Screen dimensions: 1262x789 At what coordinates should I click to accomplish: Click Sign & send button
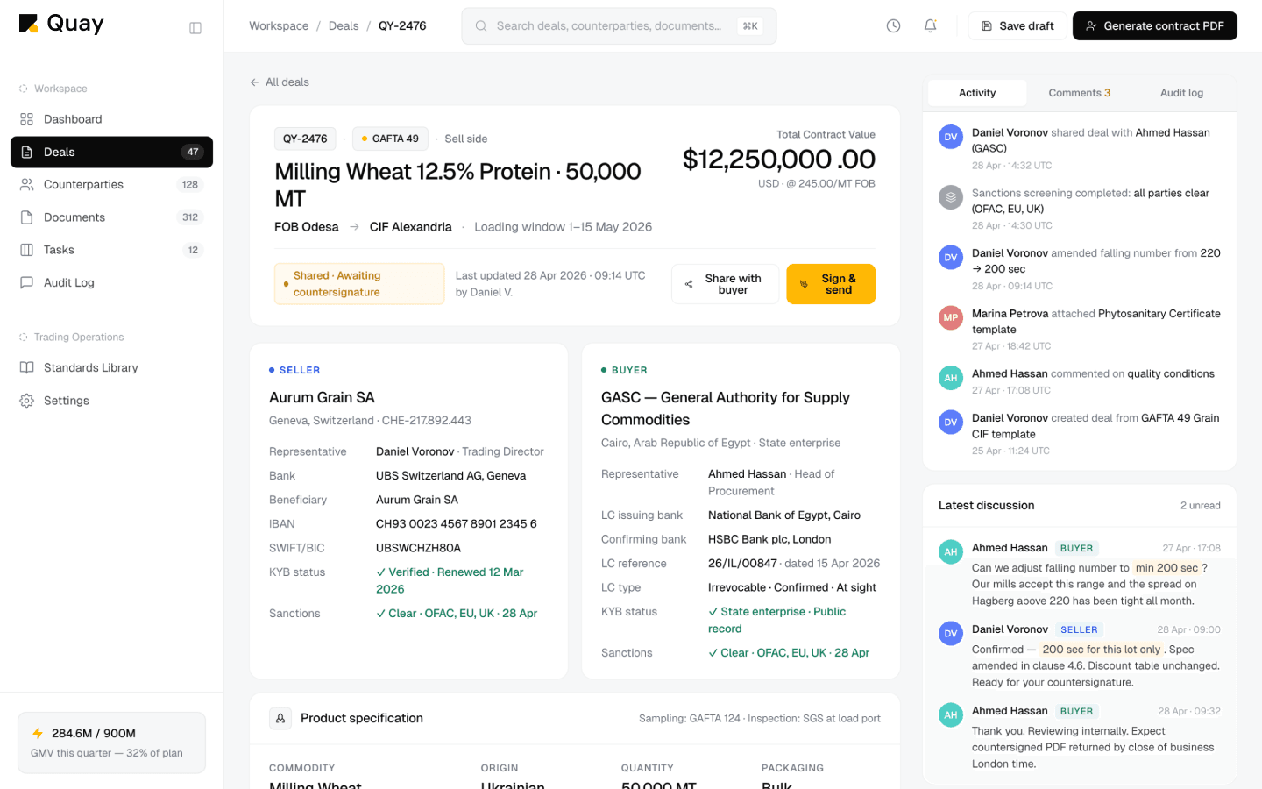[x=831, y=284]
